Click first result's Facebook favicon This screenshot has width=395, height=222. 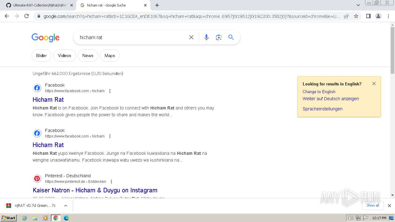[37, 88]
